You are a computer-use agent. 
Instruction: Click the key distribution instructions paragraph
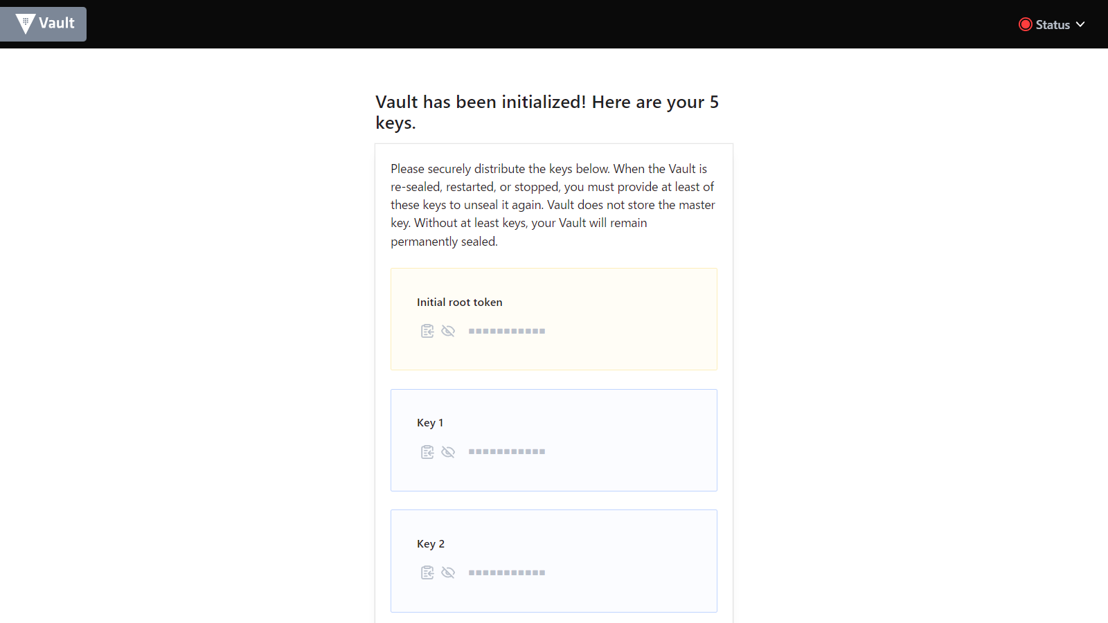pos(553,205)
